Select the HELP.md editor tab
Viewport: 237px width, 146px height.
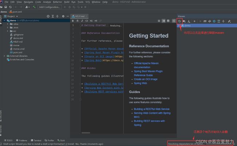tap(79, 16)
